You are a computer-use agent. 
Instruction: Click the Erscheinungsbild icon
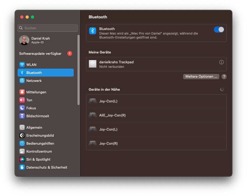(22, 135)
